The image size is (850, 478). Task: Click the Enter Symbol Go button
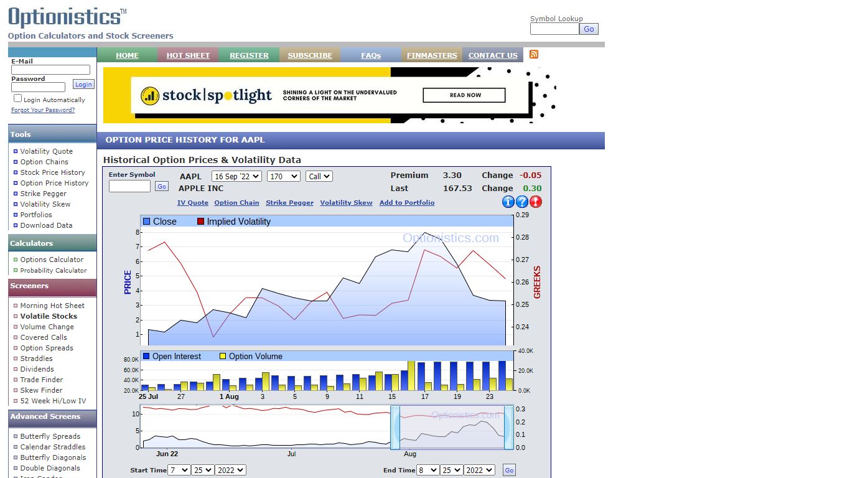point(162,186)
